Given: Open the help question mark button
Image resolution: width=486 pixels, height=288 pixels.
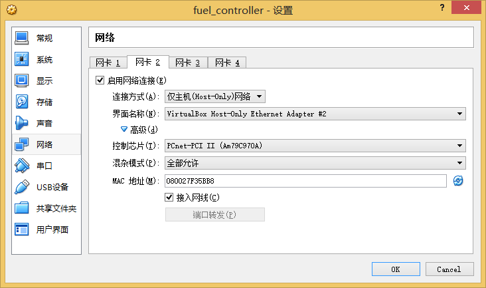Looking at the screenshot, I should [442, 7].
